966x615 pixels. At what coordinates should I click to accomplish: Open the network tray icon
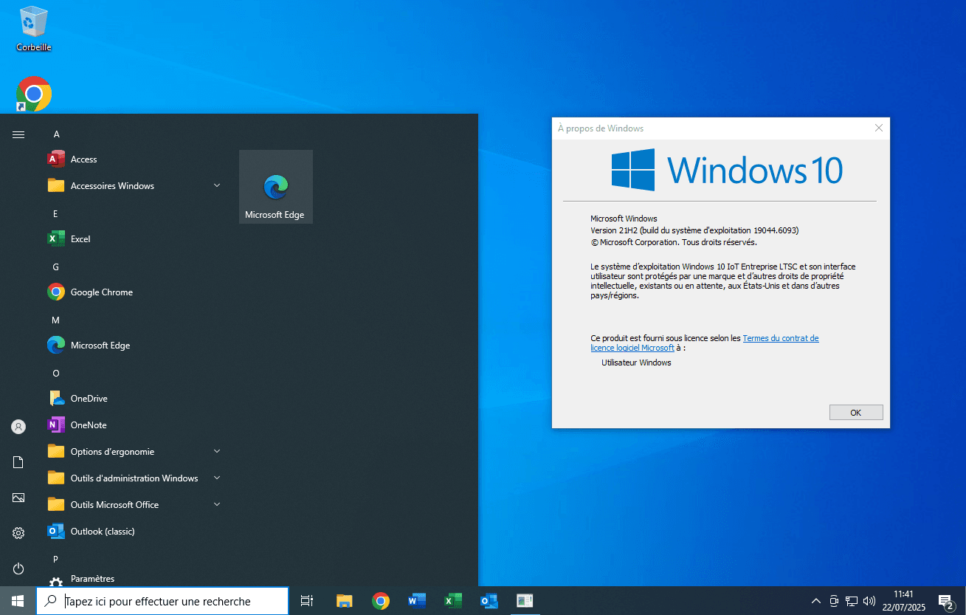852,601
